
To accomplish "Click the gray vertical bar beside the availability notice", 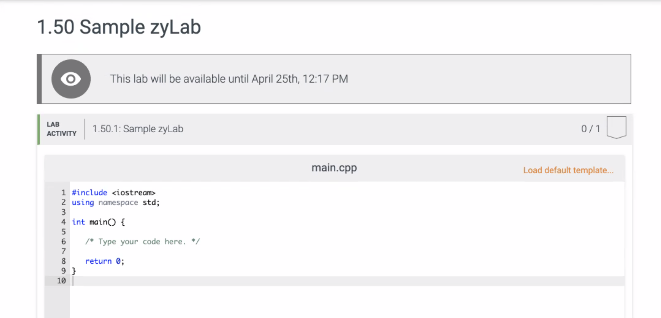I will 39,78.
